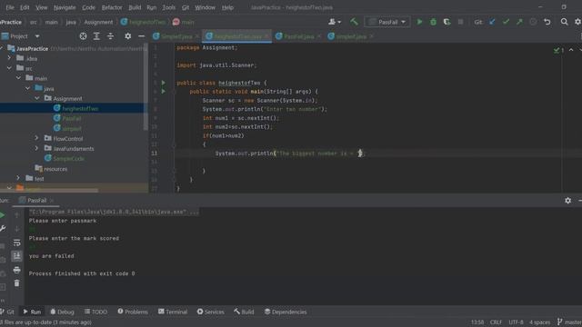This screenshot has height=327, width=582.
Task: Click CRLF line separator in status bar
Action: pos(496,322)
